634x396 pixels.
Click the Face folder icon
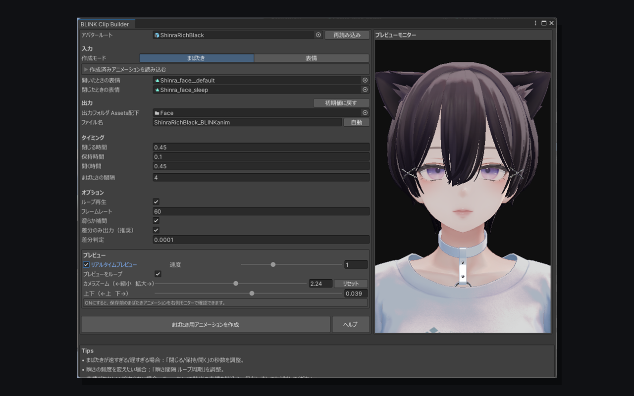click(157, 113)
